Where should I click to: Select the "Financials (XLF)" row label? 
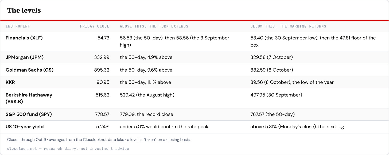coord(24,38)
